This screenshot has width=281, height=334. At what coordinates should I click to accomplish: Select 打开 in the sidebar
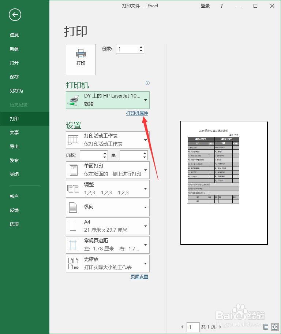pyautogui.click(x=14, y=63)
